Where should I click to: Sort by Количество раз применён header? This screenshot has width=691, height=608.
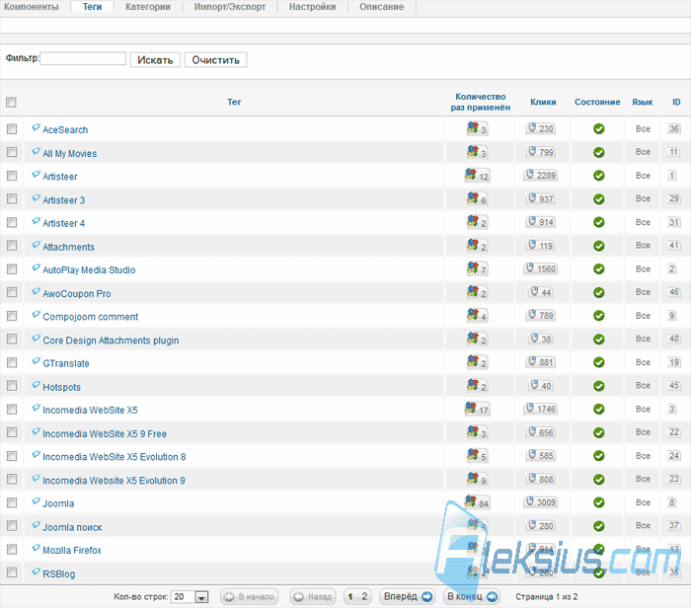tap(481, 102)
